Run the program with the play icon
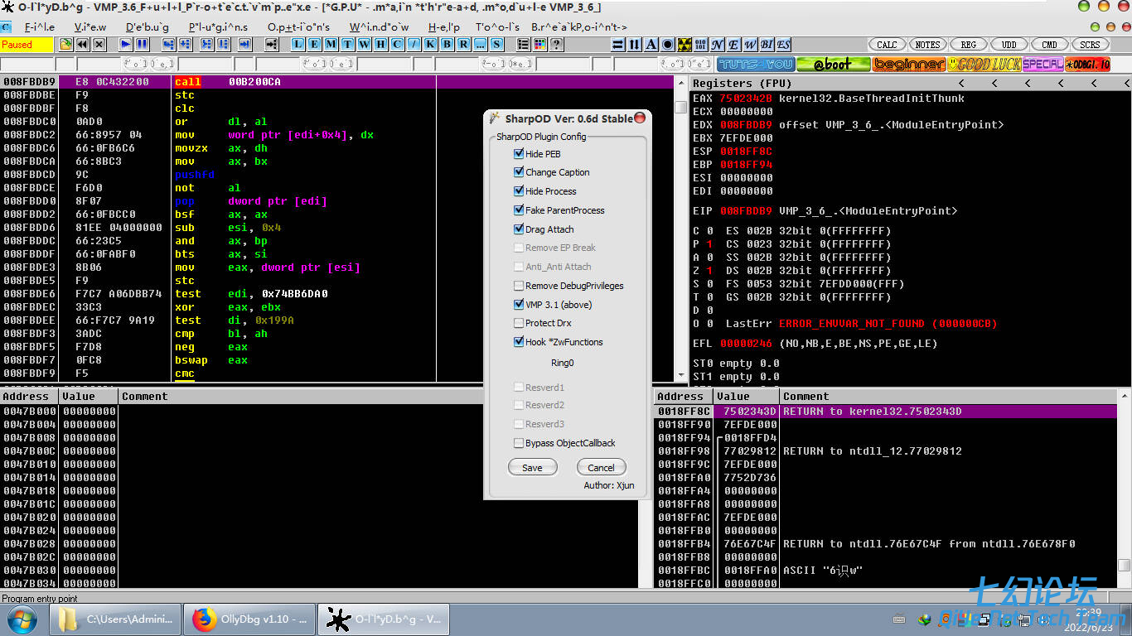Image resolution: width=1132 pixels, height=636 pixels. [126, 45]
